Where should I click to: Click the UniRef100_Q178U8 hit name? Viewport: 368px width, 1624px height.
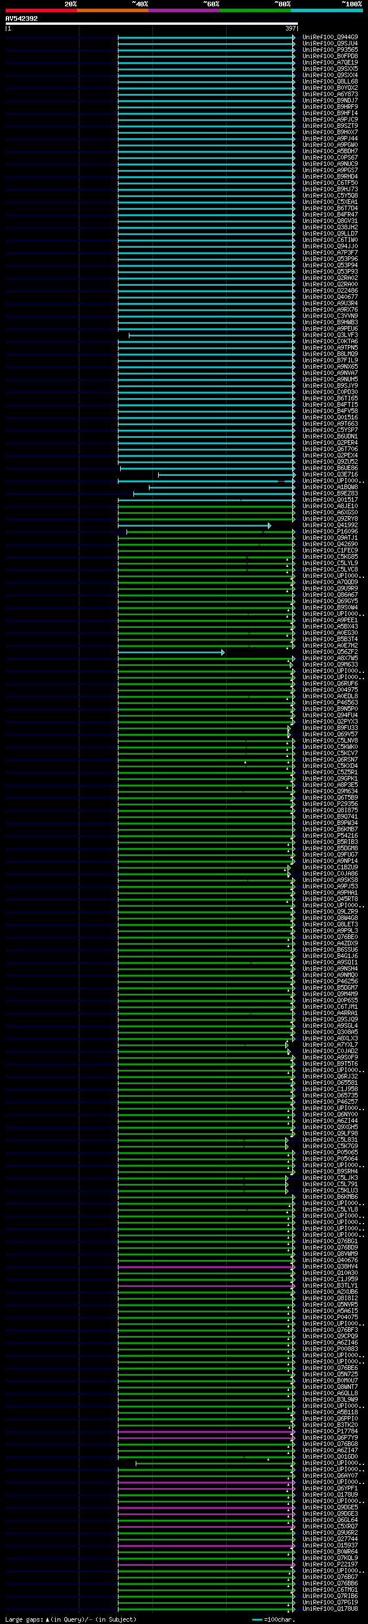point(330,1608)
